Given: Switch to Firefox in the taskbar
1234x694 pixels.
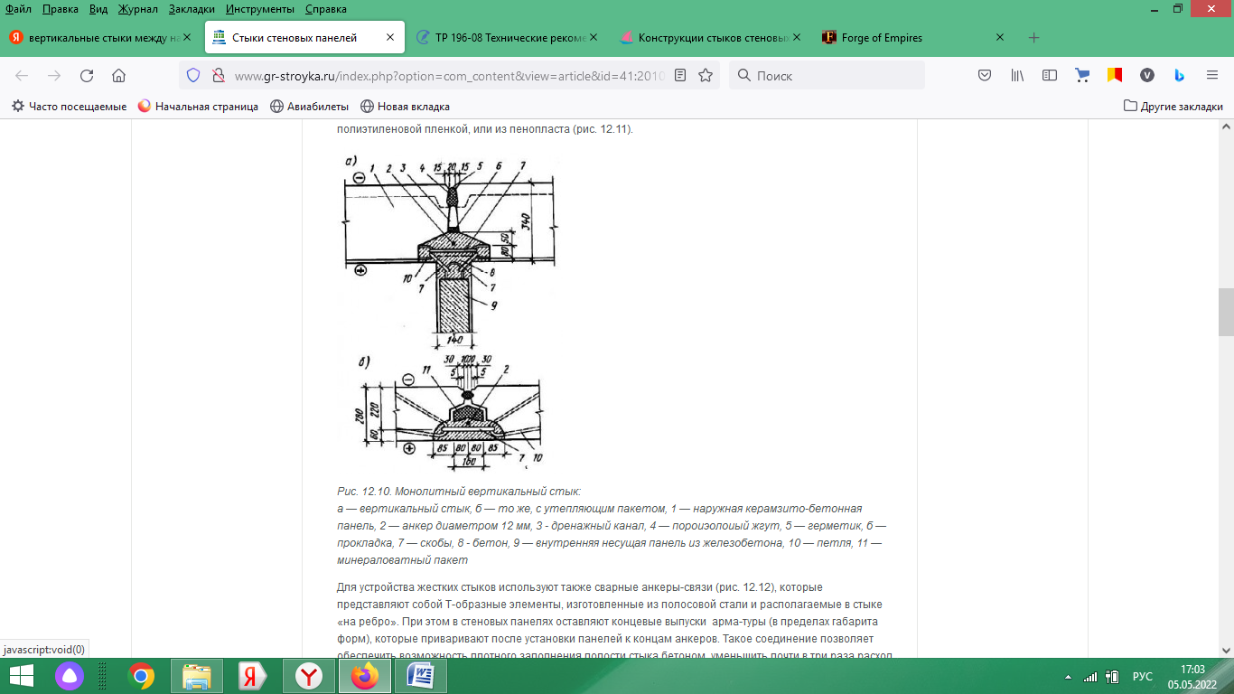Looking at the screenshot, I should tap(366, 676).
